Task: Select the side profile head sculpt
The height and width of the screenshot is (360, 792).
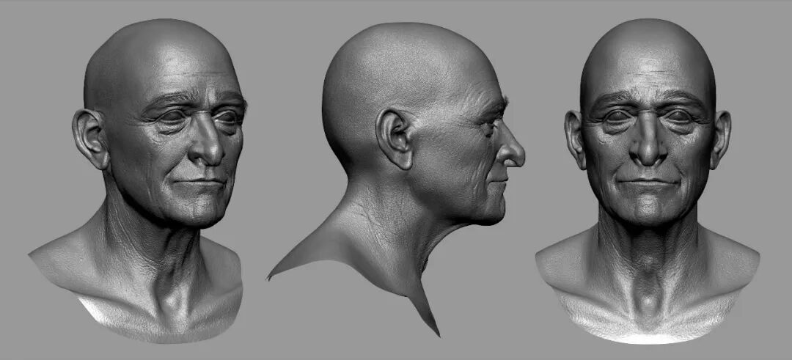Action: tap(397, 179)
